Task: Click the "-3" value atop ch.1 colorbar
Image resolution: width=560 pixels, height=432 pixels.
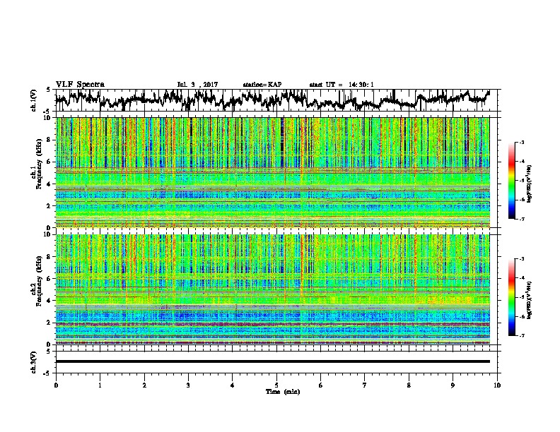Action: click(x=522, y=142)
